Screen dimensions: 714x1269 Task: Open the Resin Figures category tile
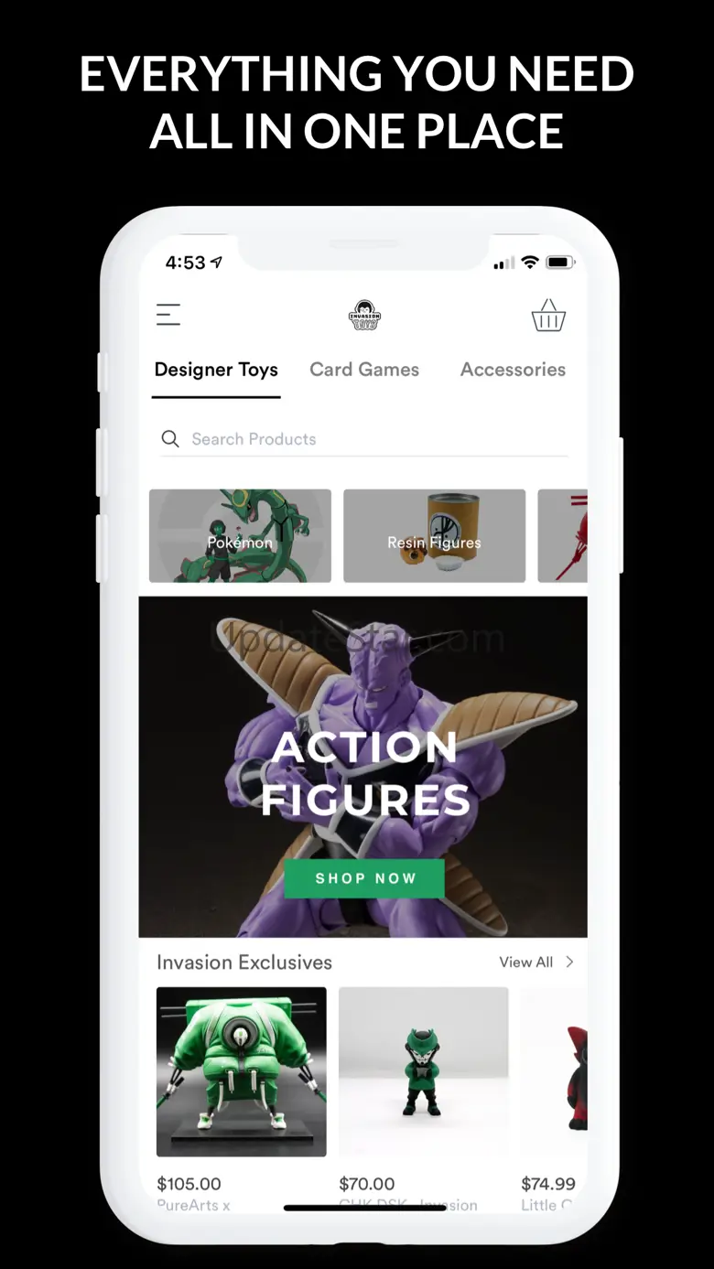point(434,535)
